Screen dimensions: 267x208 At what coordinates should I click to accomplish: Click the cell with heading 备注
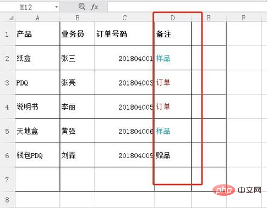173,34
